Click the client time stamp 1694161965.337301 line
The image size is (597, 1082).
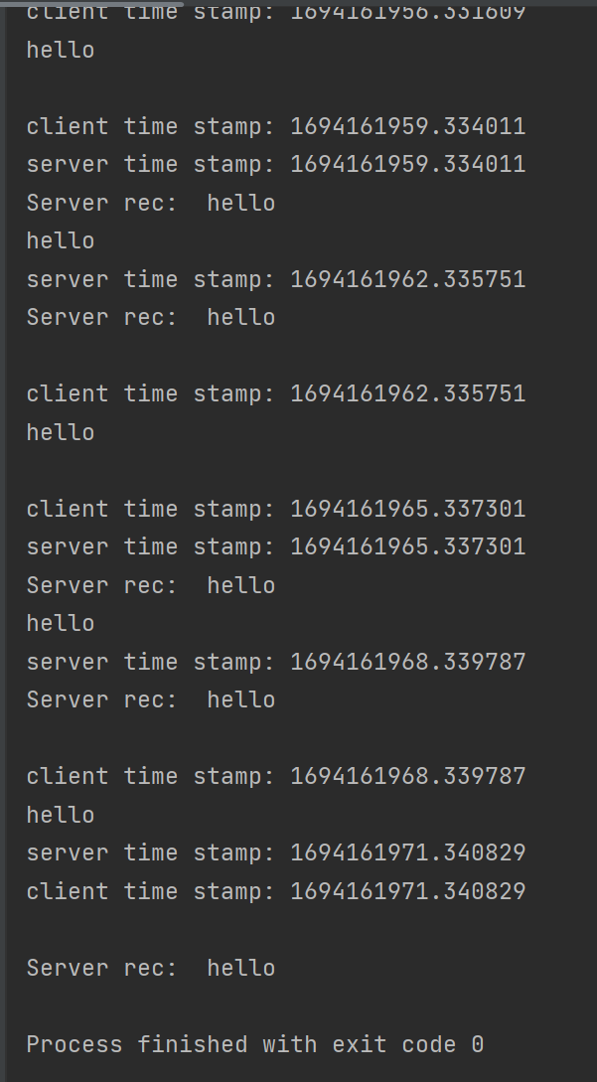point(275,509)
